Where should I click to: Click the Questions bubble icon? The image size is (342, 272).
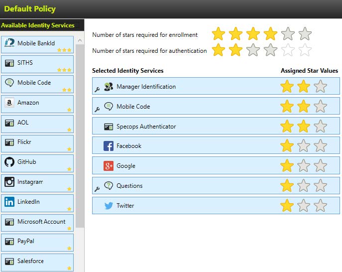(x=109, y=185)
